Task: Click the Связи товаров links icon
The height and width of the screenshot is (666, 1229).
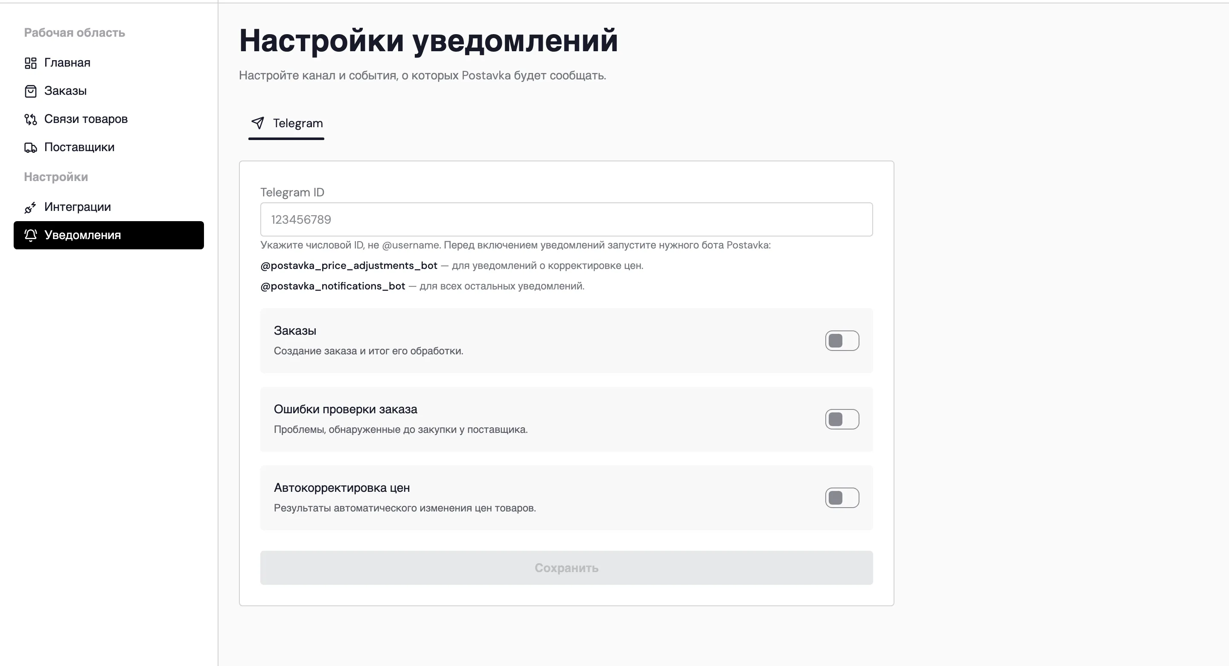Action: (x=31, y=120)
